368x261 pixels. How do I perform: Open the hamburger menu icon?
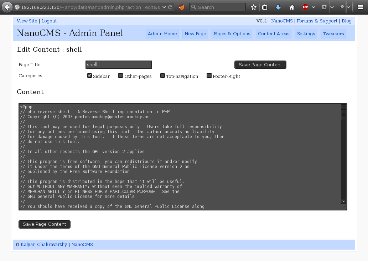click(361, 7)
